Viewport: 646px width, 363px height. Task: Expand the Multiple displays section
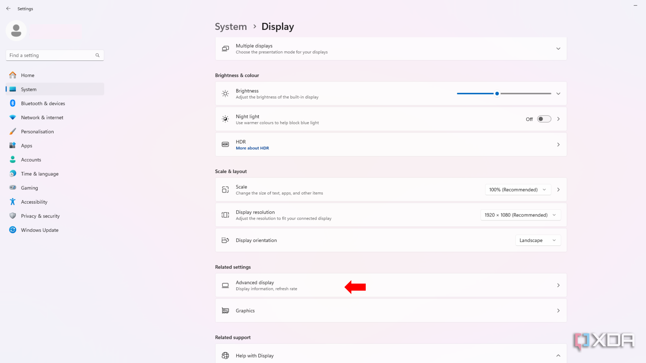[558, 48]
